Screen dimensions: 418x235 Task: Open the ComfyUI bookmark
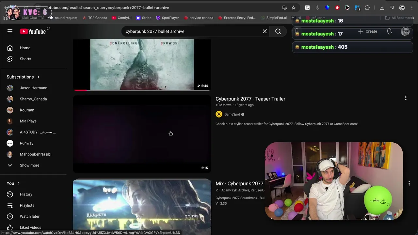121,18
